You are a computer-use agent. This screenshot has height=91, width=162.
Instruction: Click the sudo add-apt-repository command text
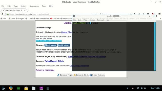(x=53, y=36)
